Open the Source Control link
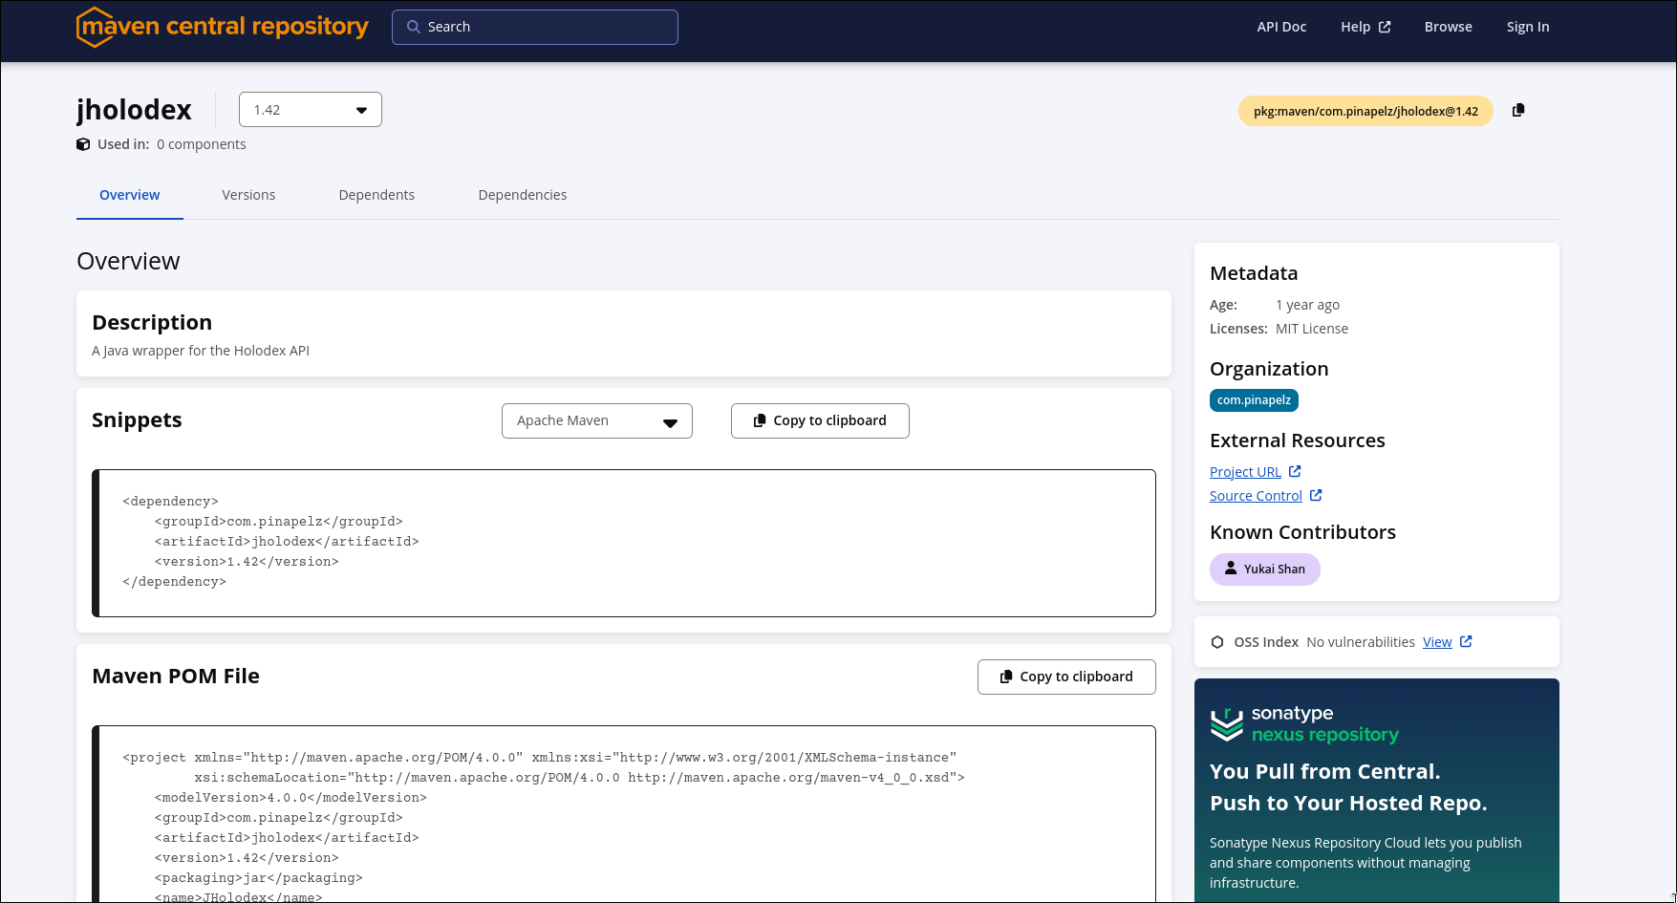Image resolution: width=1677 pixels, height=903 pixels. coord(1256,495)
